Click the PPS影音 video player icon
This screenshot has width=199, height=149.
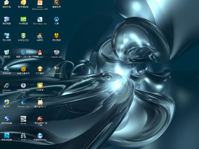click(40, 85)
